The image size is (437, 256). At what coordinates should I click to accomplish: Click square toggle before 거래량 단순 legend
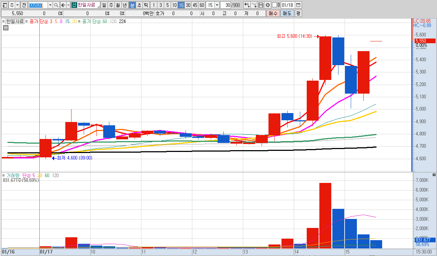tap(3, 175)
